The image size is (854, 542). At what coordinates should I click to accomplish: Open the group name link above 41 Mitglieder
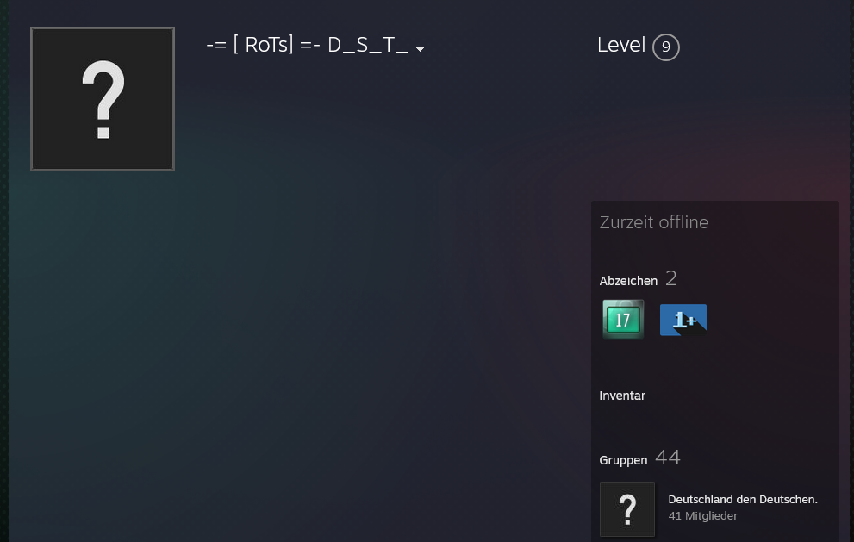coord(742,500)
